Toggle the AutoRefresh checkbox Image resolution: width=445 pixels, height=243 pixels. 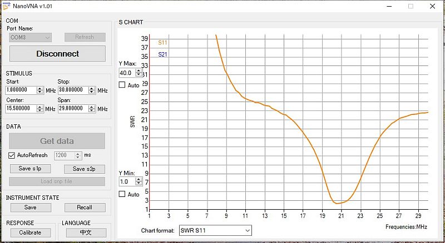coord(12,155)
